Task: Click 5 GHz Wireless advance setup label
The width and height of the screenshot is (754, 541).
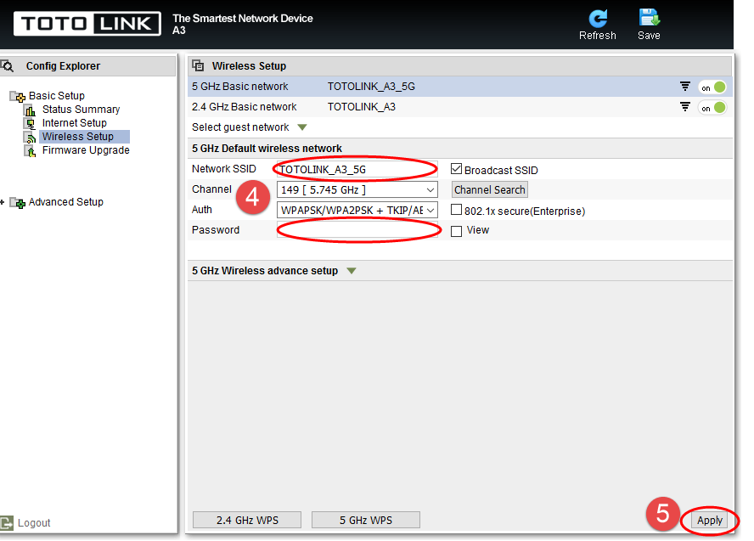Action: coord(265,271)
